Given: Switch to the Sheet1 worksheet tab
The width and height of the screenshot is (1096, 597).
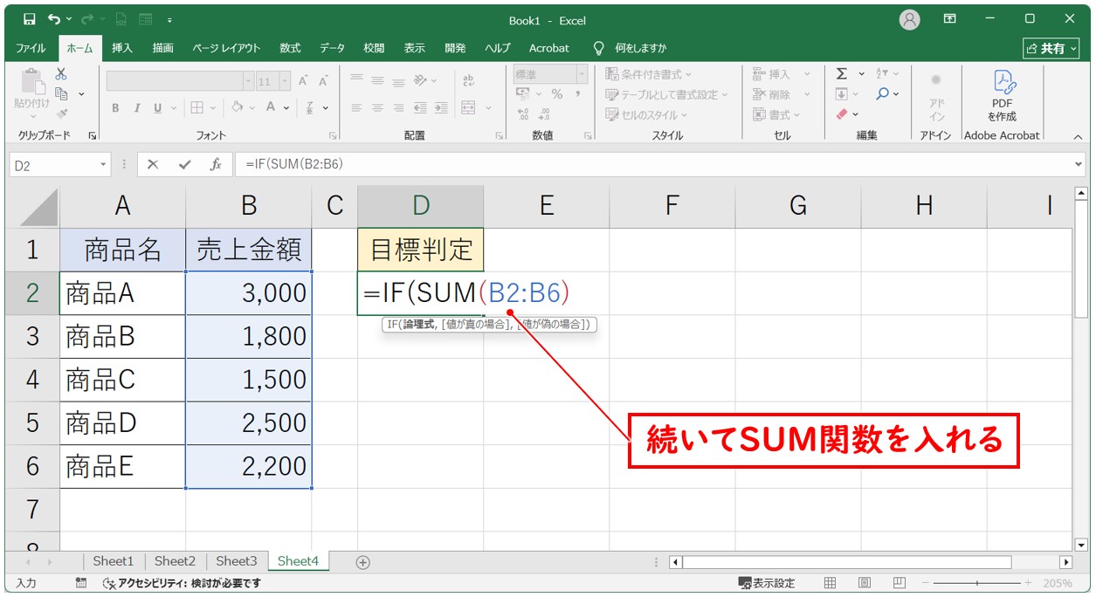Looking at the screenshot, I should pos(114,561).
